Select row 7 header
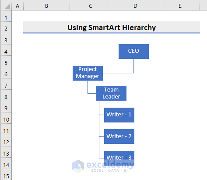 coord(6,84)
